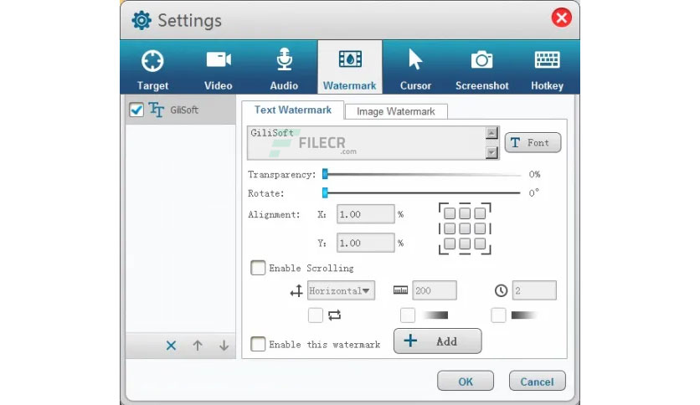Click the scroll distance field showing 200
This screenshot has height=405, width=700.
point(435,291)
